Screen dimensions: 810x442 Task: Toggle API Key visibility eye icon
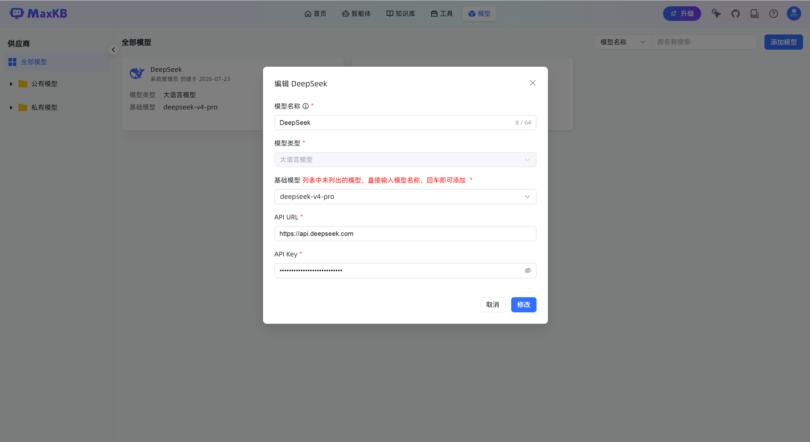tap(528, 271)
